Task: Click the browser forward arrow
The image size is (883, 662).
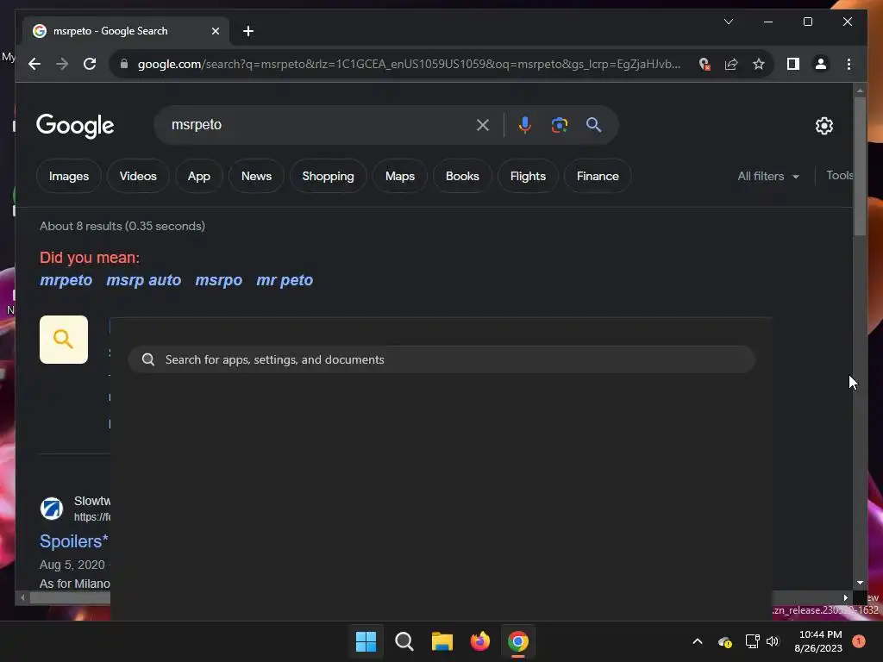Action: [62, 64]
